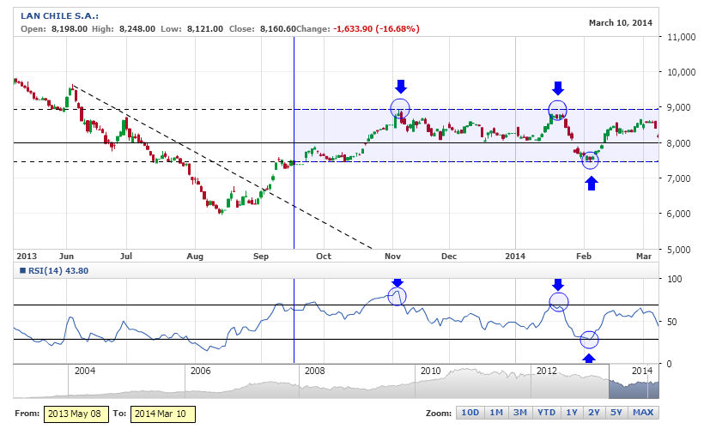Click the circle on RSI November high point

[397, 296]
